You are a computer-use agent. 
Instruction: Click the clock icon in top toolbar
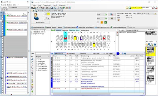41,8
